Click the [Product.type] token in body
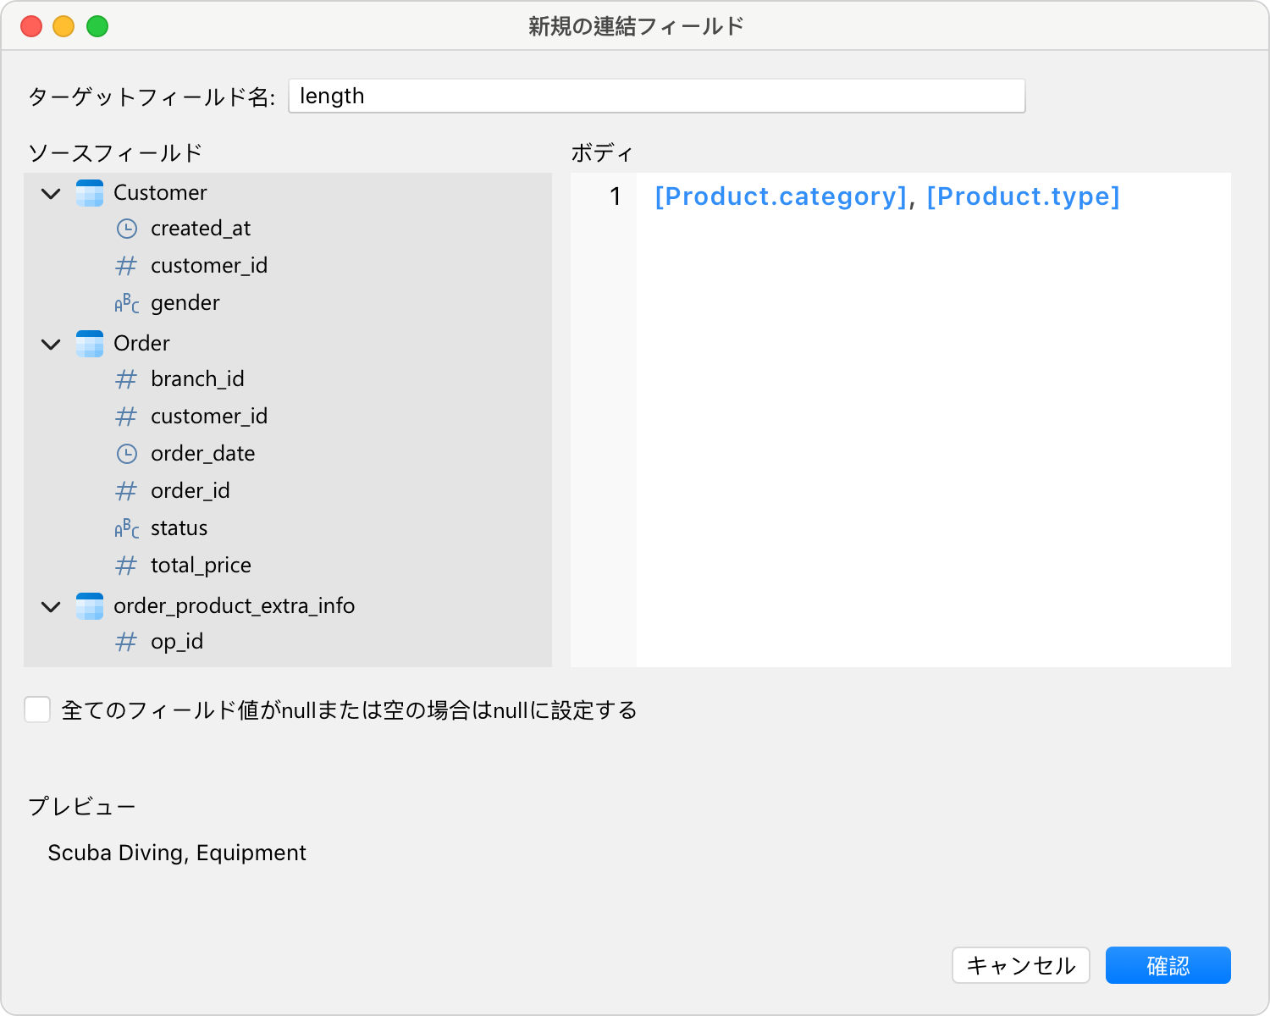The image size is (1270, 1016). pos(1023,196)
